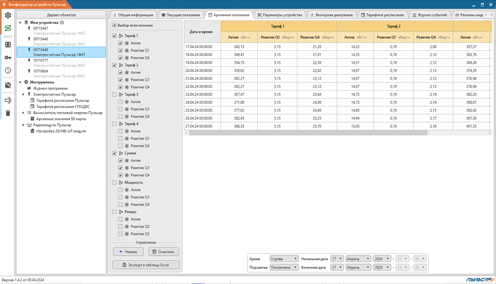The image size is (496, 284).
Task: Switch to the Общая информация tab
Action: click(133, 15)
